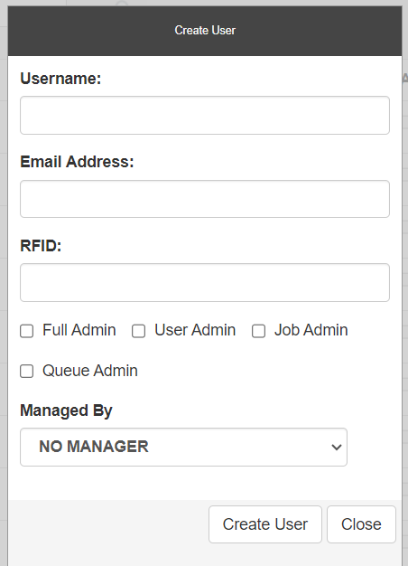Select the RFID entry field

205,282
